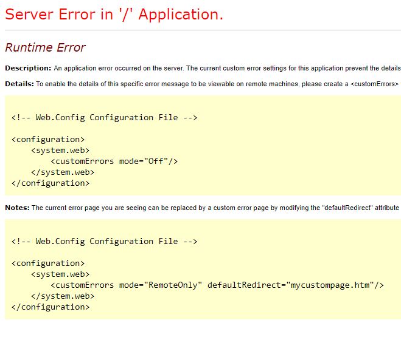Click the "Server Error in '/' Application" heading
Screen dimensions: 401x340
114,15
